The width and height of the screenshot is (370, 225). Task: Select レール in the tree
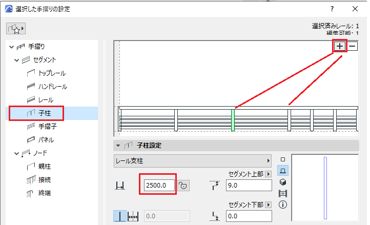pos(46,100)
